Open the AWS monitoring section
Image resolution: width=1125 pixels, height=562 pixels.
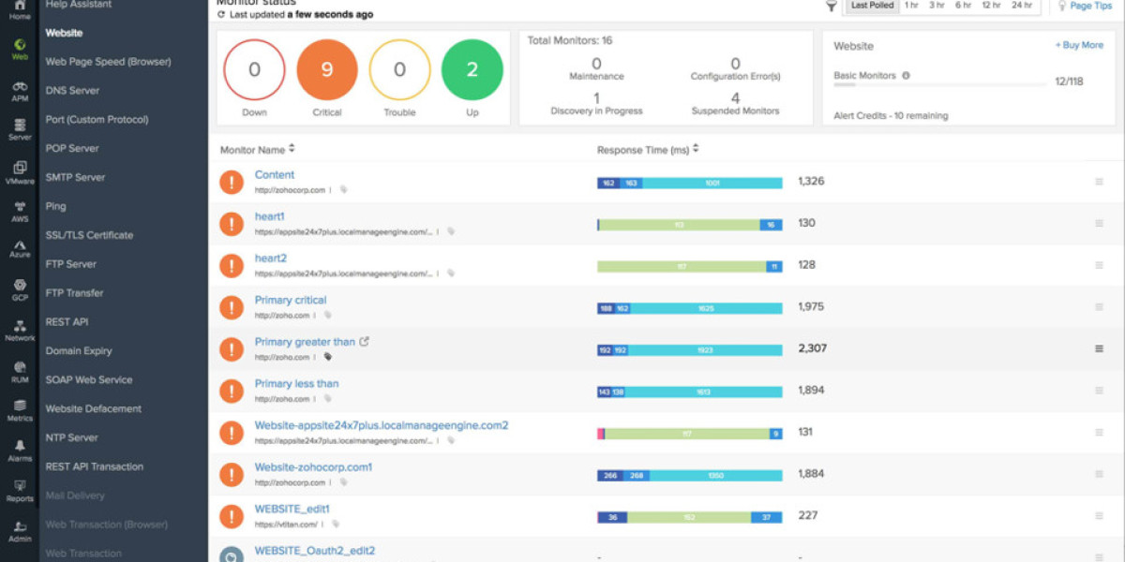coord(19,207)
